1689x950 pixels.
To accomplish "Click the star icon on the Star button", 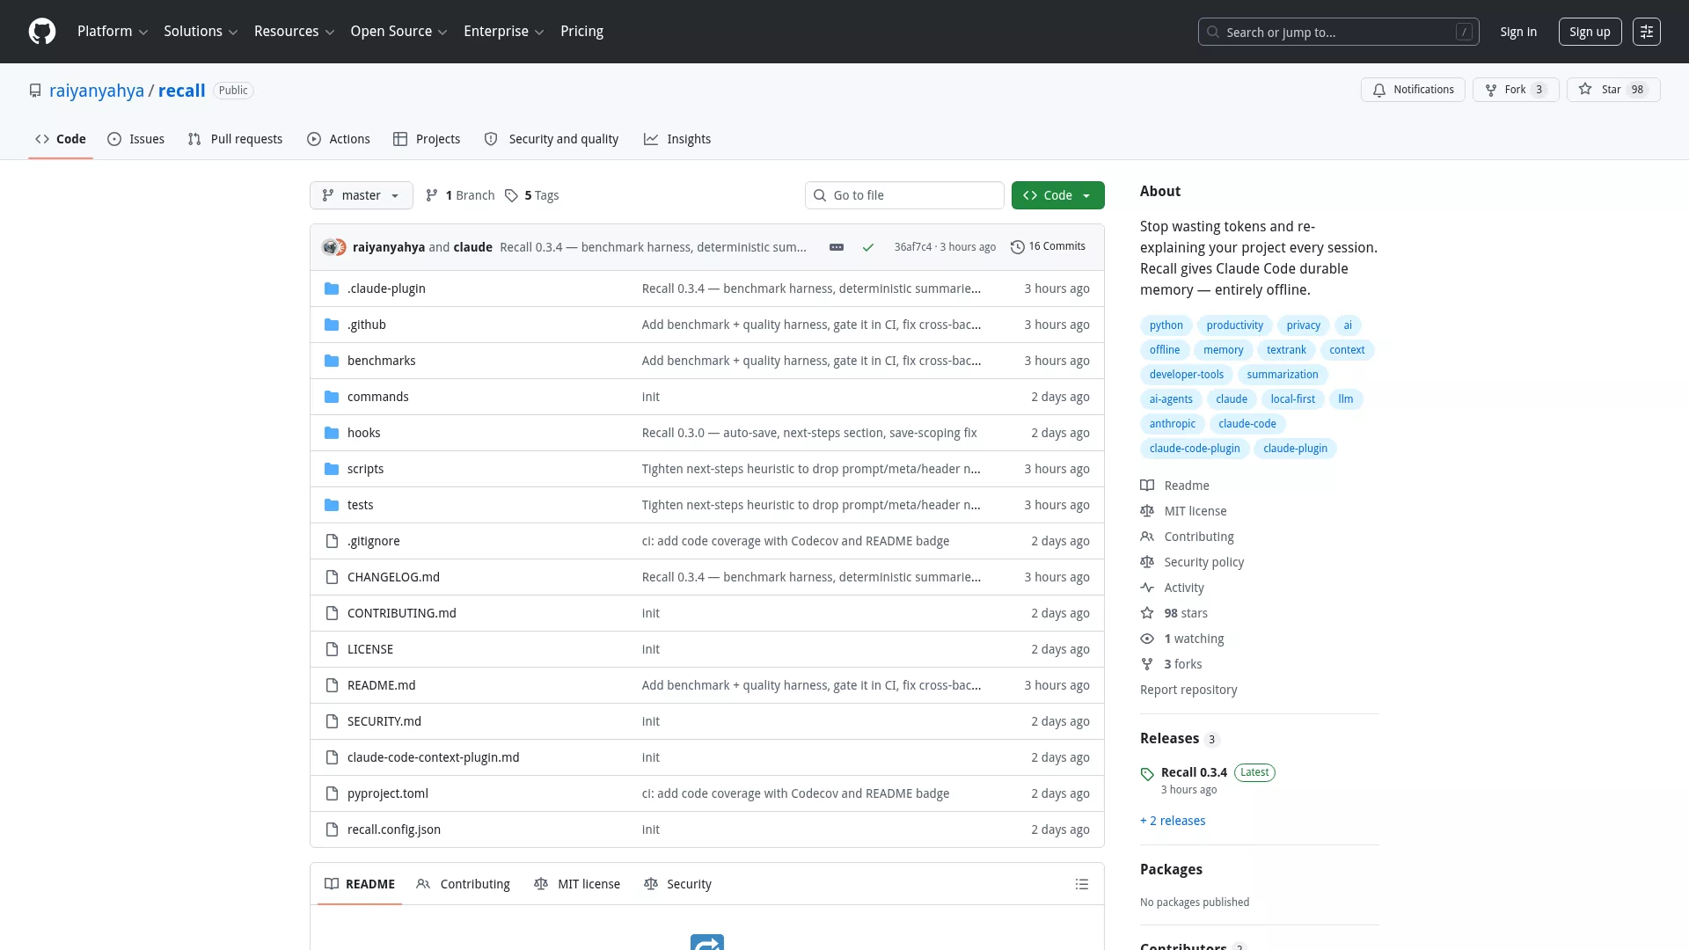I will click(x=1585, y=89).
